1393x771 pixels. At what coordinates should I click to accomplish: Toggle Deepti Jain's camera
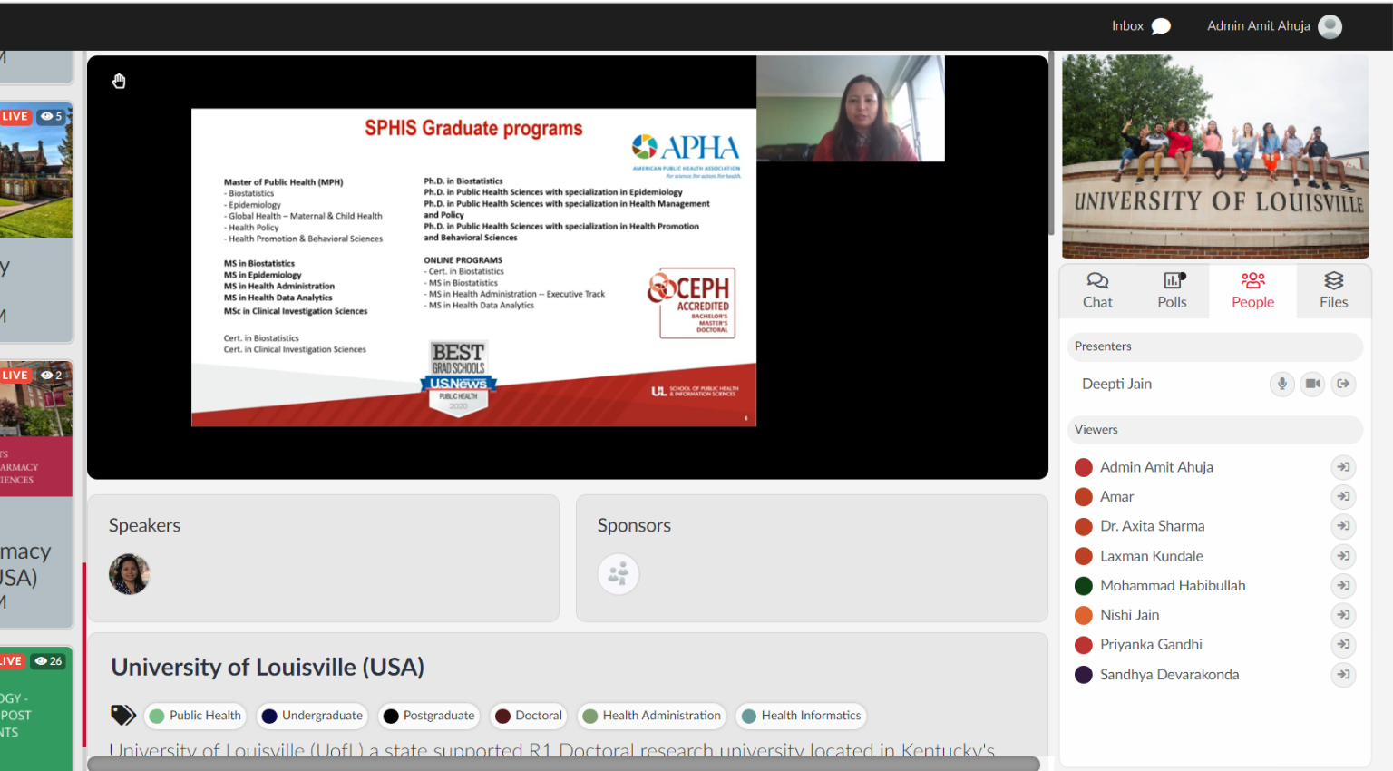(1312, 384)
